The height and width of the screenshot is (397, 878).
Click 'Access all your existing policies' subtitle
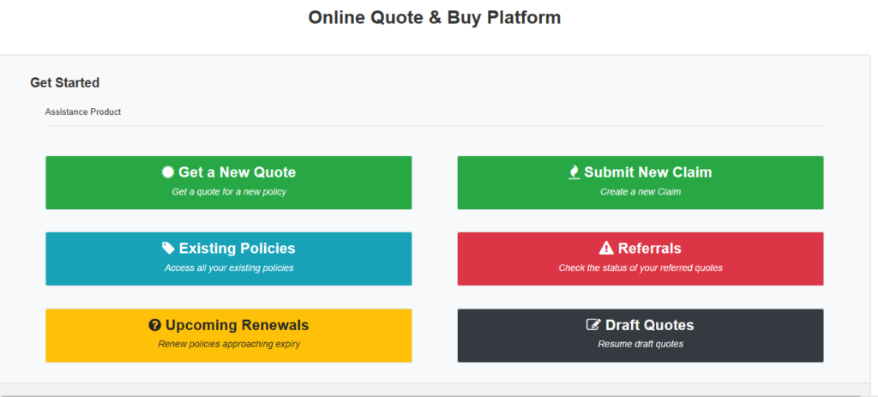pyautogui.click(x=229, y=268)
